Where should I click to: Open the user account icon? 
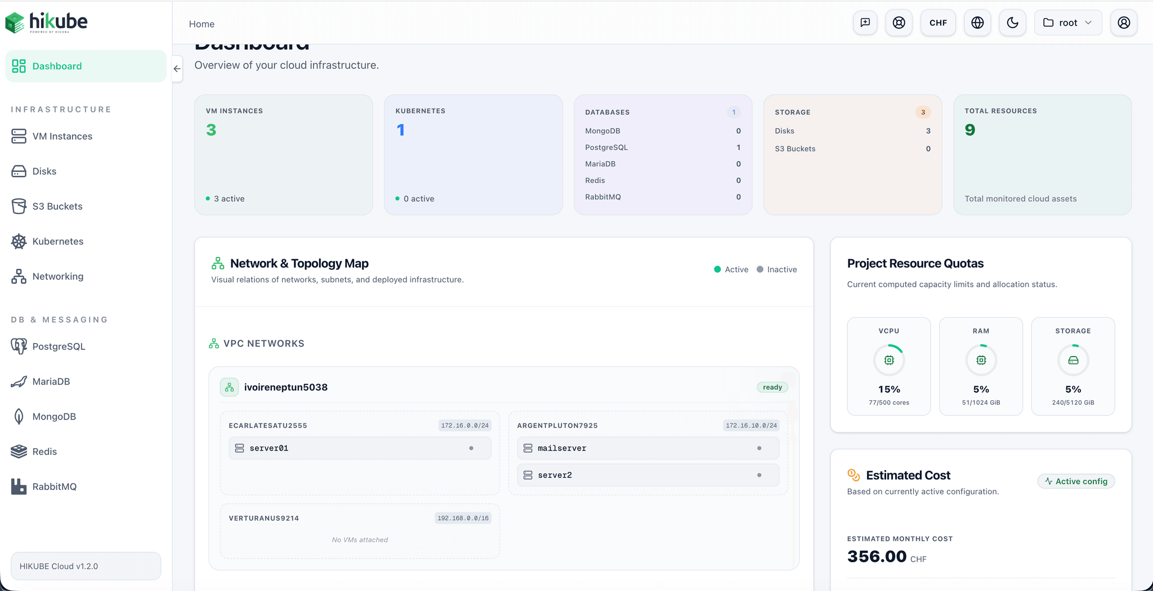tap(1124, 22)
